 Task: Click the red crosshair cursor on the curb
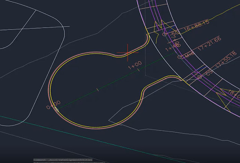point(127,53)
